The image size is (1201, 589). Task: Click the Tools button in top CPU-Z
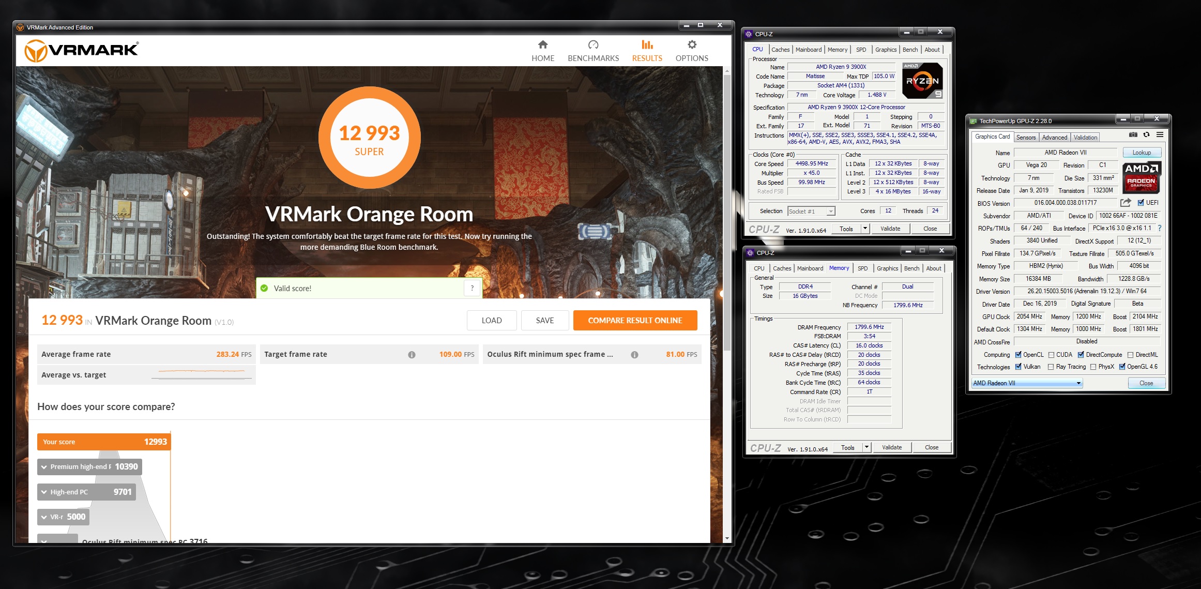pos(846,229)
